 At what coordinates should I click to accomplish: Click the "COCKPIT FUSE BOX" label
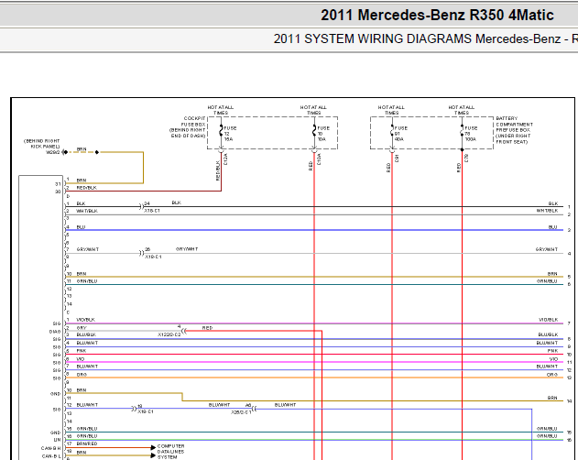pyautogui.click(x=193, y=121)
